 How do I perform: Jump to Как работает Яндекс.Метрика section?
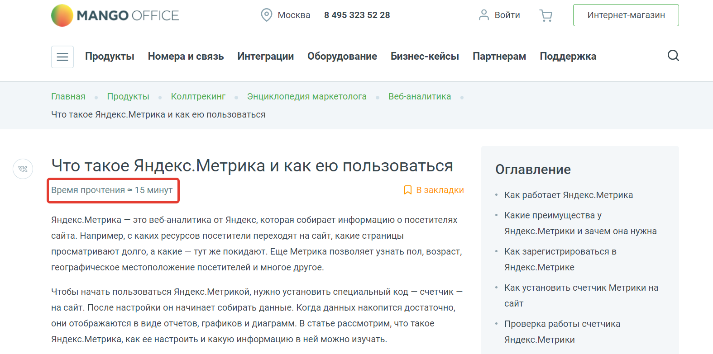click(569, 195)
